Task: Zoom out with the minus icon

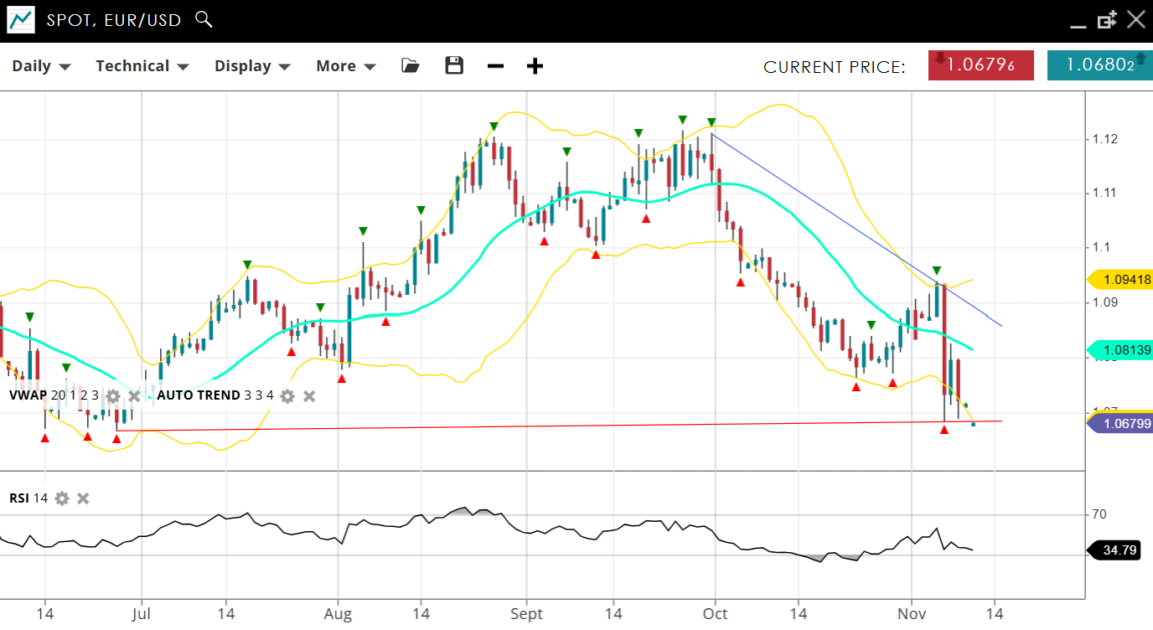Action: [x=495, y=66]
